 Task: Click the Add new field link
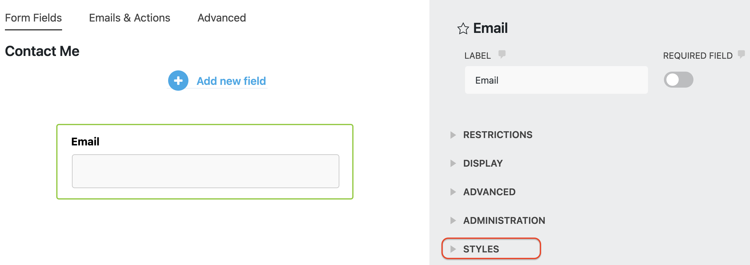231,81
